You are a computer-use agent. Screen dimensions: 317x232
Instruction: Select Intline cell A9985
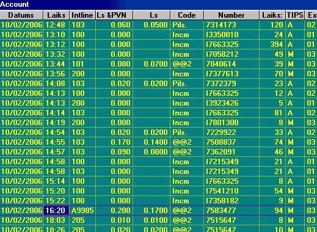(82, 211)
